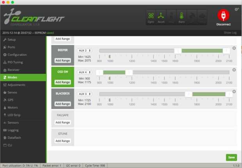
Task: Click the Gyro sensor icon
Action: click(151, 17)
